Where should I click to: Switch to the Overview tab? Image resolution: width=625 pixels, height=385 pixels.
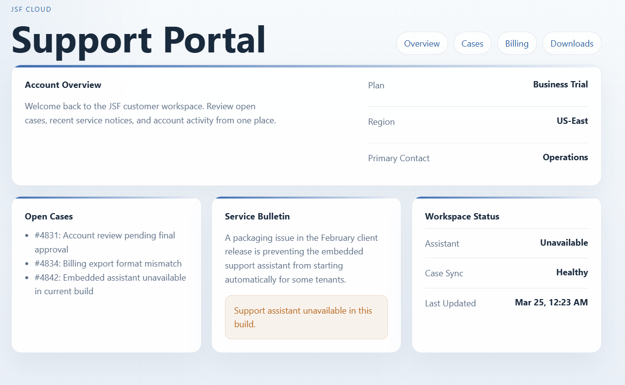pyautogui.click(x=421, y=43)
